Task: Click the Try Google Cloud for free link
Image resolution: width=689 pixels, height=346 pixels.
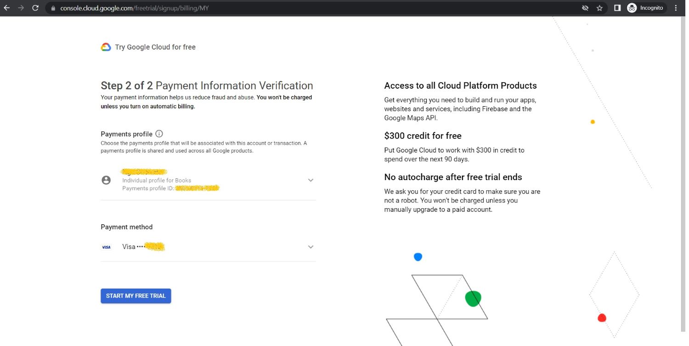Action: click(155, 46)
